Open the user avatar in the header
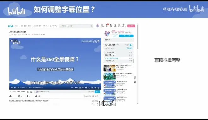Image resolution: width=208 pixels, height=120 pixels. click(x=97, y=26)
